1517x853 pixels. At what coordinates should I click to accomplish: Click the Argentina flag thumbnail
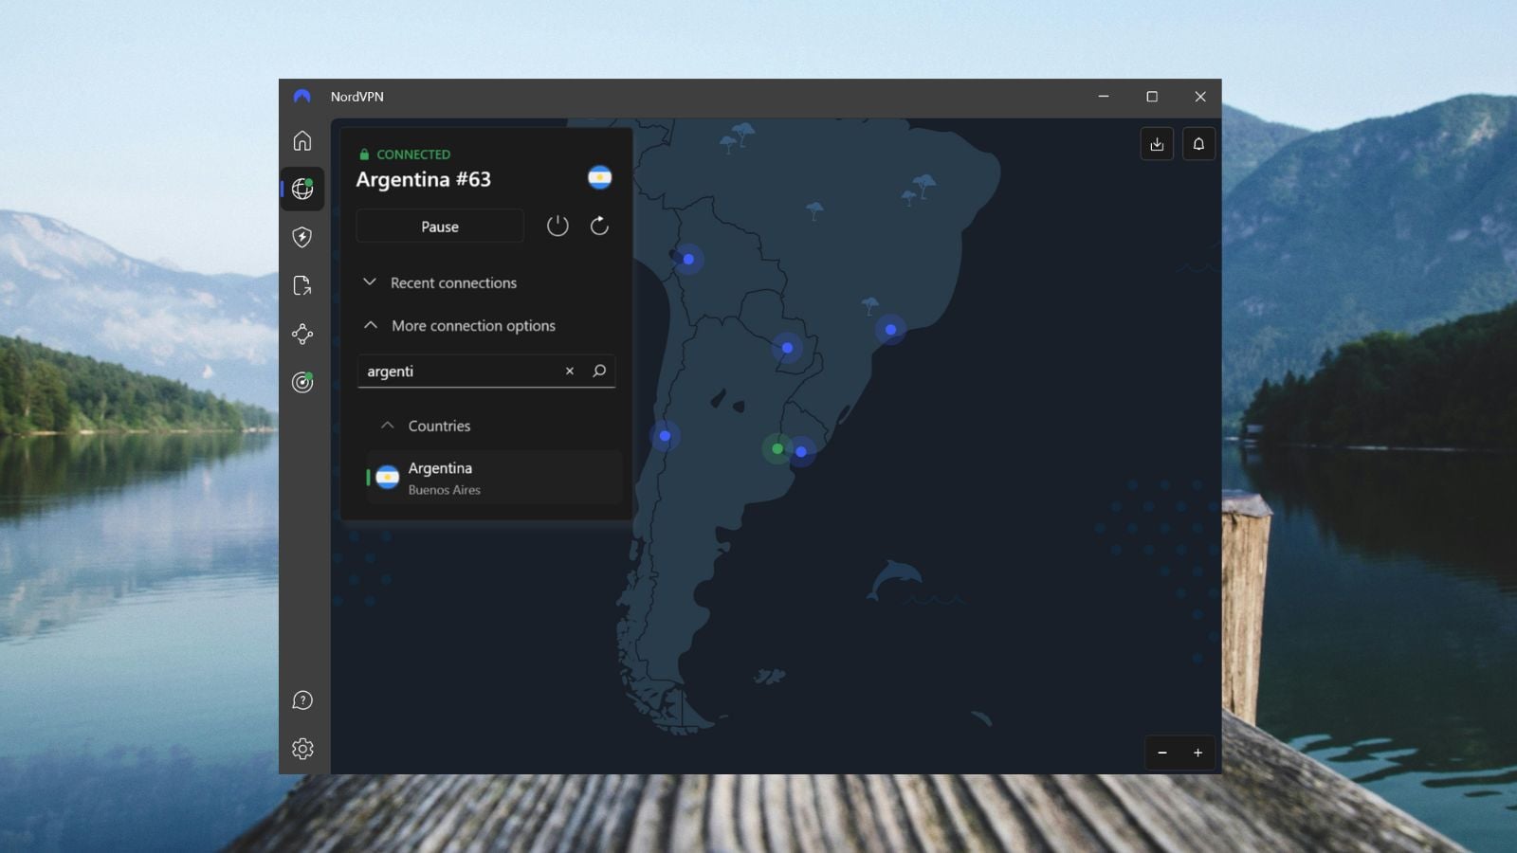coord(600,177)
